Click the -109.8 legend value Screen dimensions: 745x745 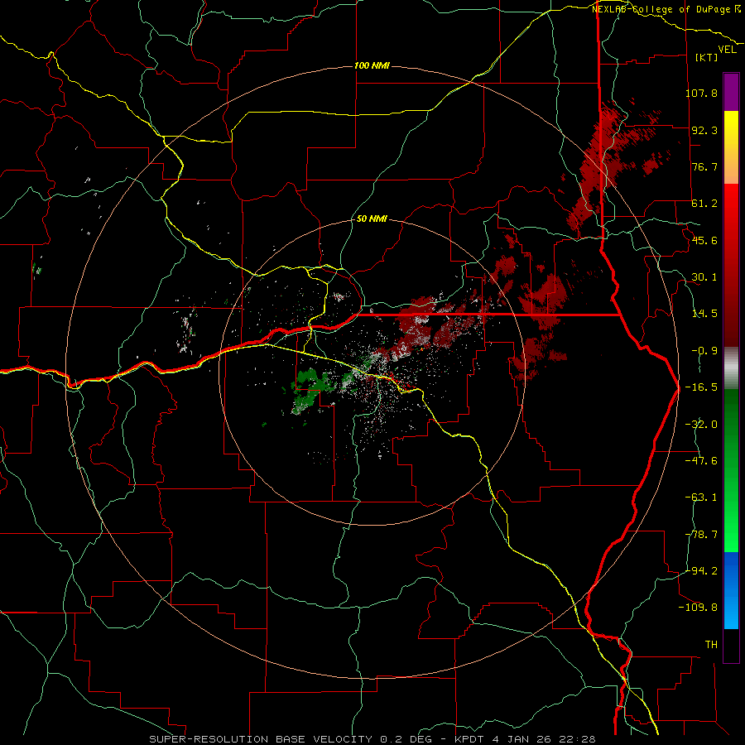click(x=698, y=608)
